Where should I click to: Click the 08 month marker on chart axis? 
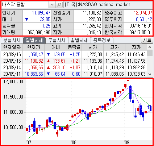(x=74, y=142)
